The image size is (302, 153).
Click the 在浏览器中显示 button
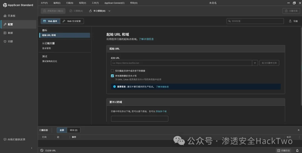[x=269, y=63]
